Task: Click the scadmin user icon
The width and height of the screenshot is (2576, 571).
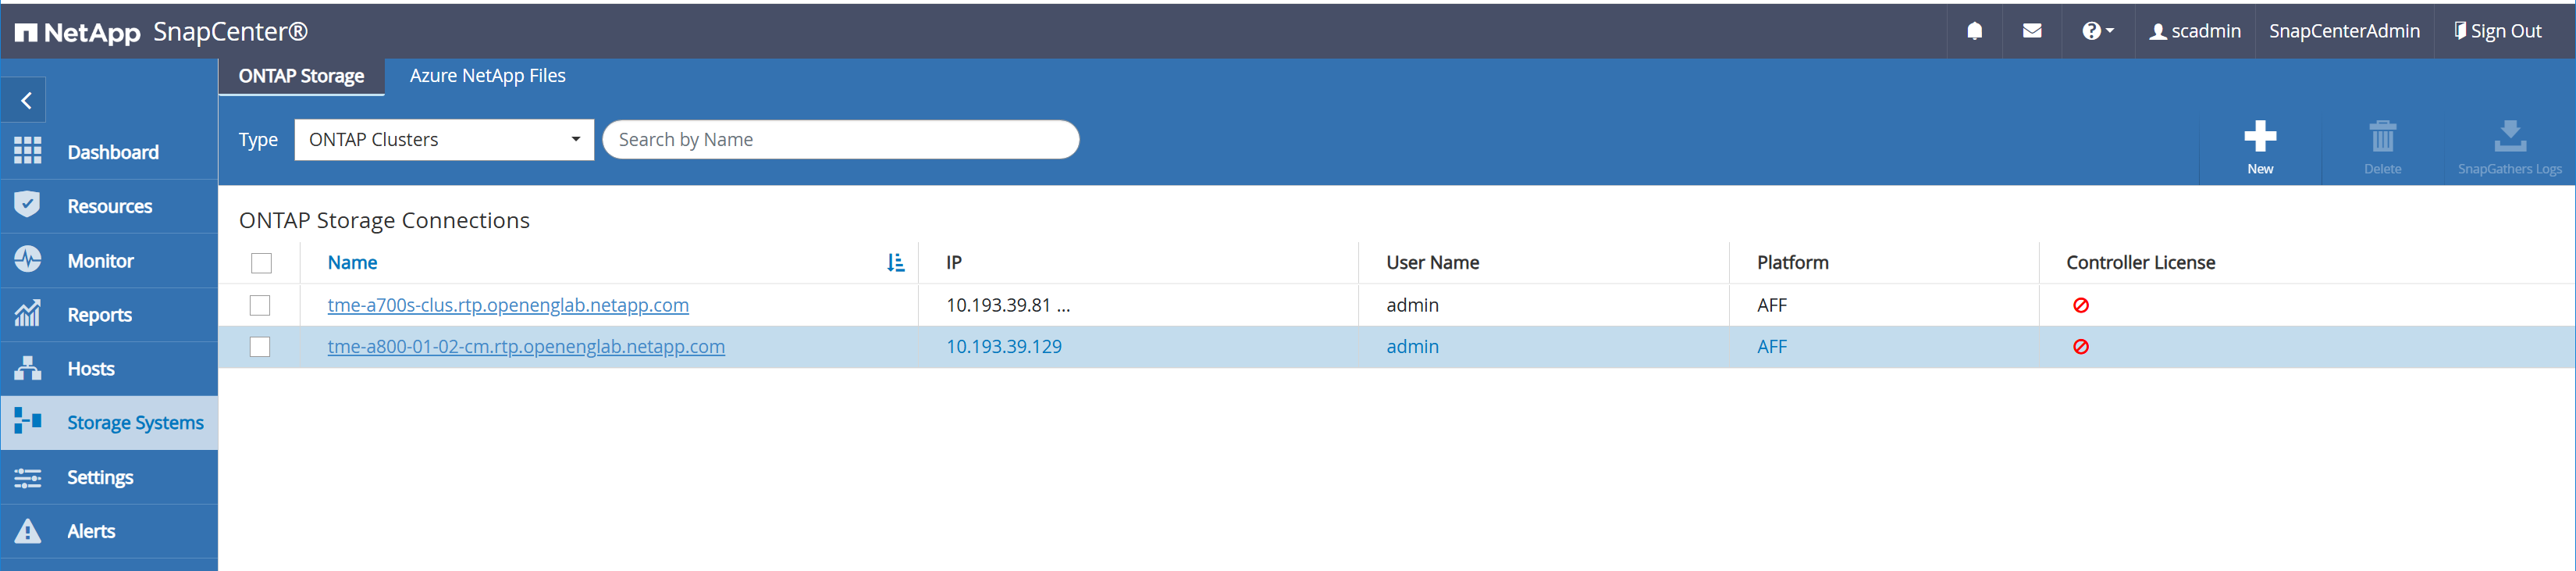Action: click(2158, 32)
